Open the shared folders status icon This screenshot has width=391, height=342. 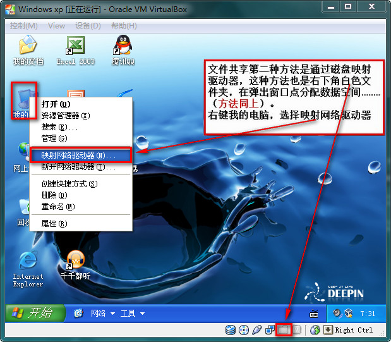284,330
